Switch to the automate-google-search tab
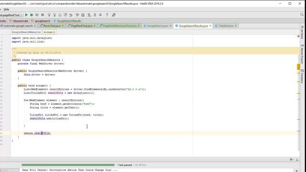The height and width of the screenshot is (172, 306). (18, 26)
